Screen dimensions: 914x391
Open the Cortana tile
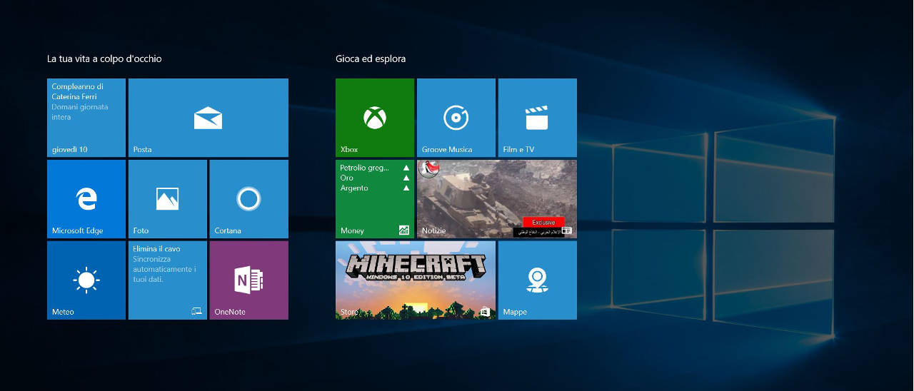click(x=249, y=199)
